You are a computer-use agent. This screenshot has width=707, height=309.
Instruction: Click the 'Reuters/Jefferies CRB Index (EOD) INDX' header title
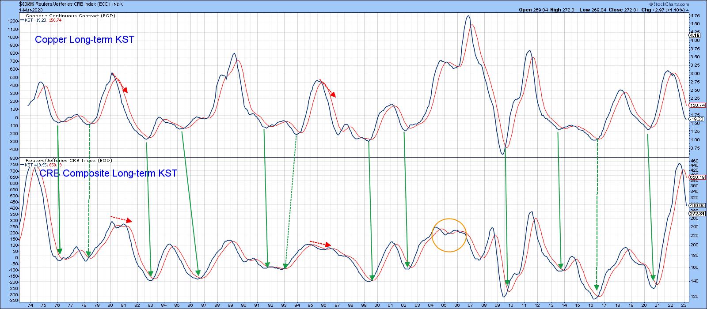point(80,4)
